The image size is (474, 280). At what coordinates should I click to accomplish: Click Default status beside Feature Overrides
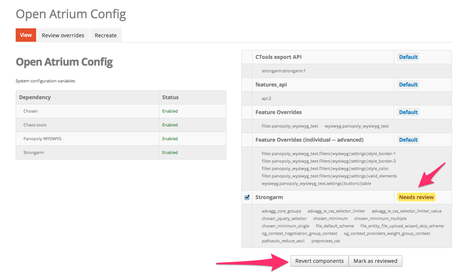pos(408,112)
